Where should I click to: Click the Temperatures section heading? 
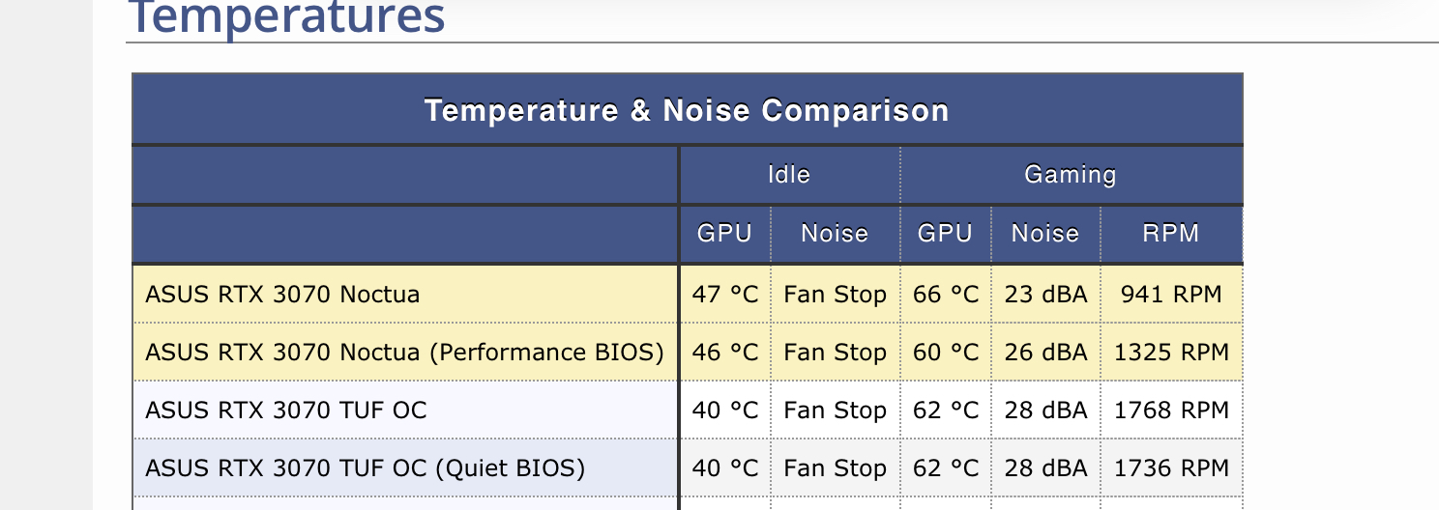pos(286,17)
